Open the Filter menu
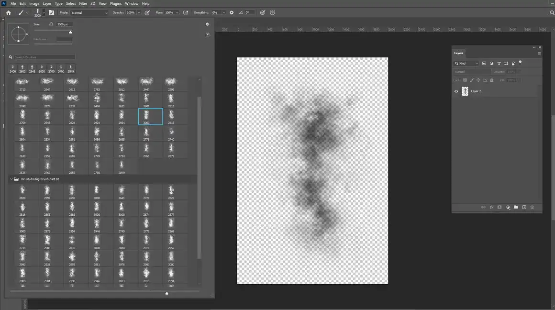The width and height of the screenshot is (555, 310). (x=83, y=3)
